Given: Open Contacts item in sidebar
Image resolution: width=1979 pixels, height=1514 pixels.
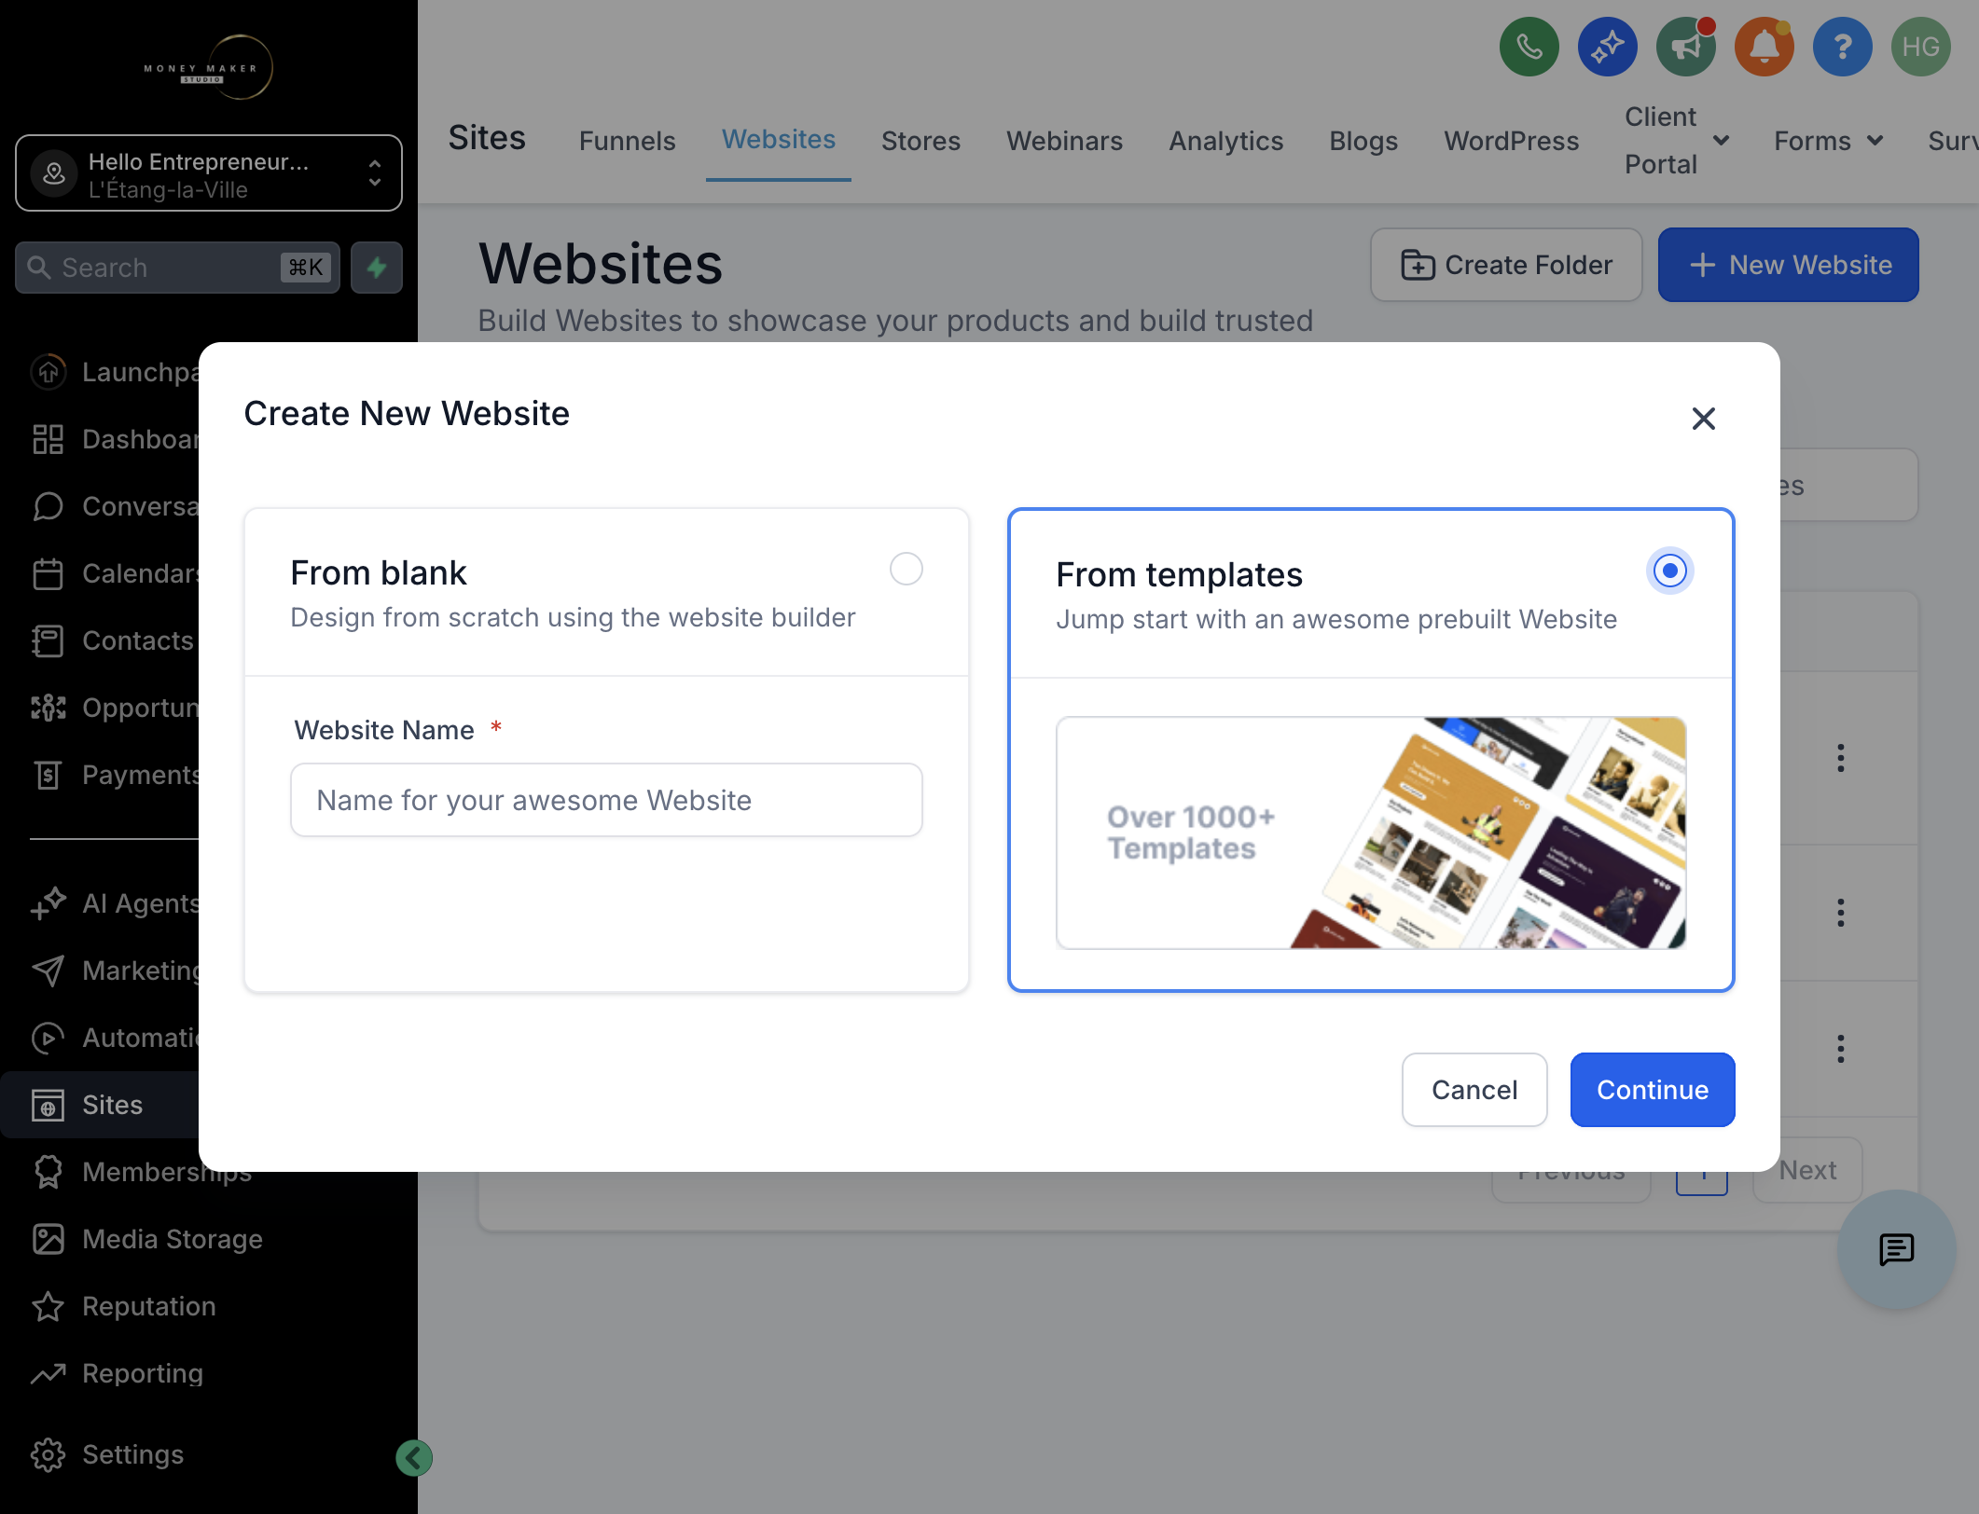Looking at the screenshot, I should coord(113,640).
